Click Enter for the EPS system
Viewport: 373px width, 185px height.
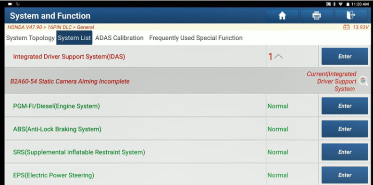point(345,175)
